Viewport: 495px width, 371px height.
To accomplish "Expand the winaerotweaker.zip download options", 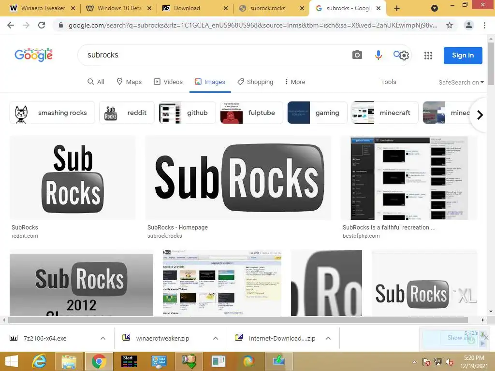I will [216, 338].
